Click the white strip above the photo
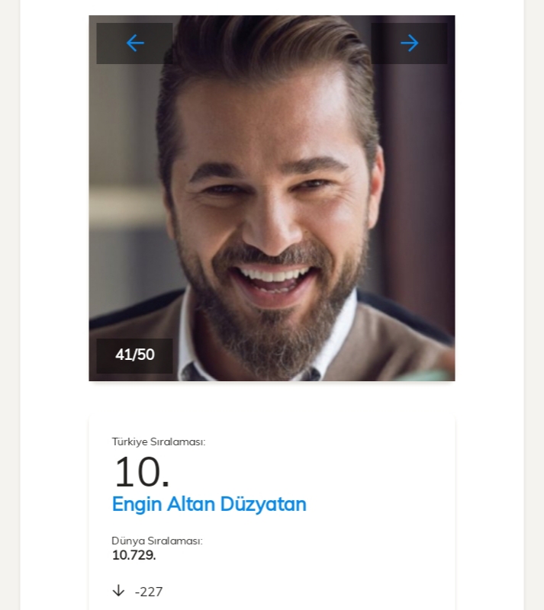Image resolution: width=544 pixels, height=610 pixels. pyautogui.click(x=272, y=7)
